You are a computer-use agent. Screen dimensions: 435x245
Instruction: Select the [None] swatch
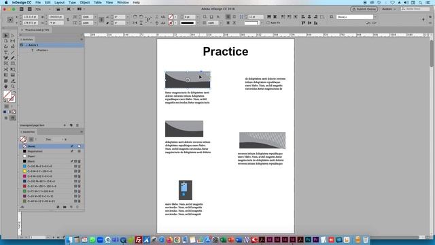click(52, 146)
